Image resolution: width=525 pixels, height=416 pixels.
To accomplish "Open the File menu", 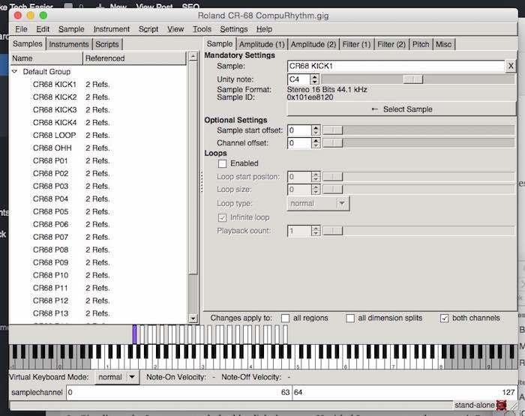I will click(x=21, y=29).
